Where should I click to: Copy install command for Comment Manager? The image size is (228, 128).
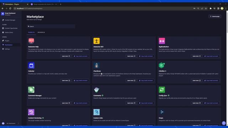click(x=81, y=103)
